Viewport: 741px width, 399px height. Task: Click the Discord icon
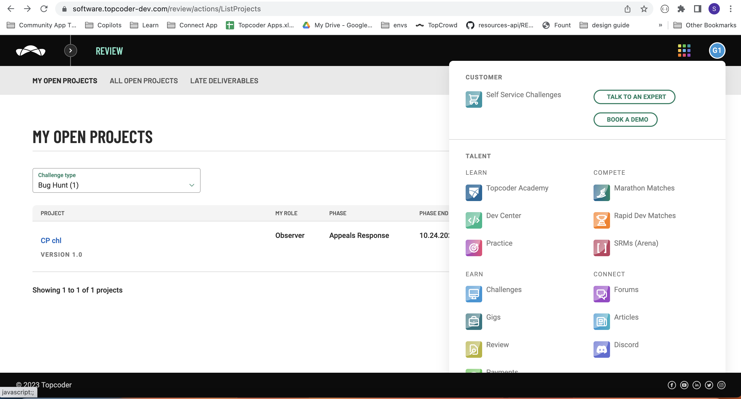pyautogui.click(x=602, y=349)
